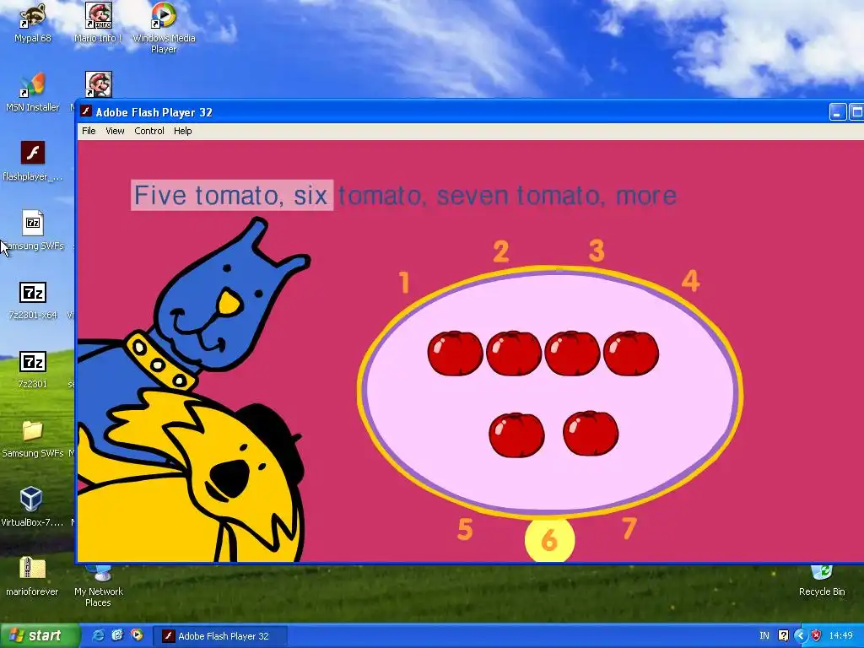Click the number 2 above the plate
This screenshot has width=864, height=648.
pos(501,251)
